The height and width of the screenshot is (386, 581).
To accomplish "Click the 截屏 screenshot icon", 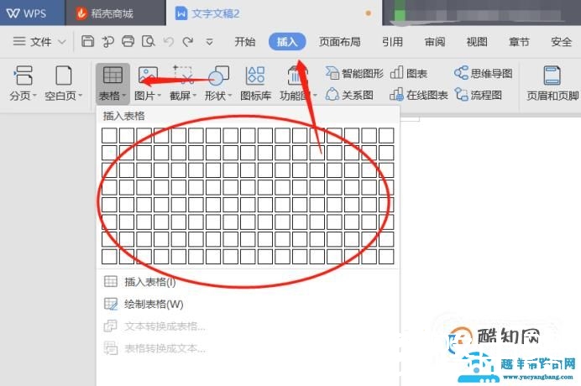I will [183, 76].
